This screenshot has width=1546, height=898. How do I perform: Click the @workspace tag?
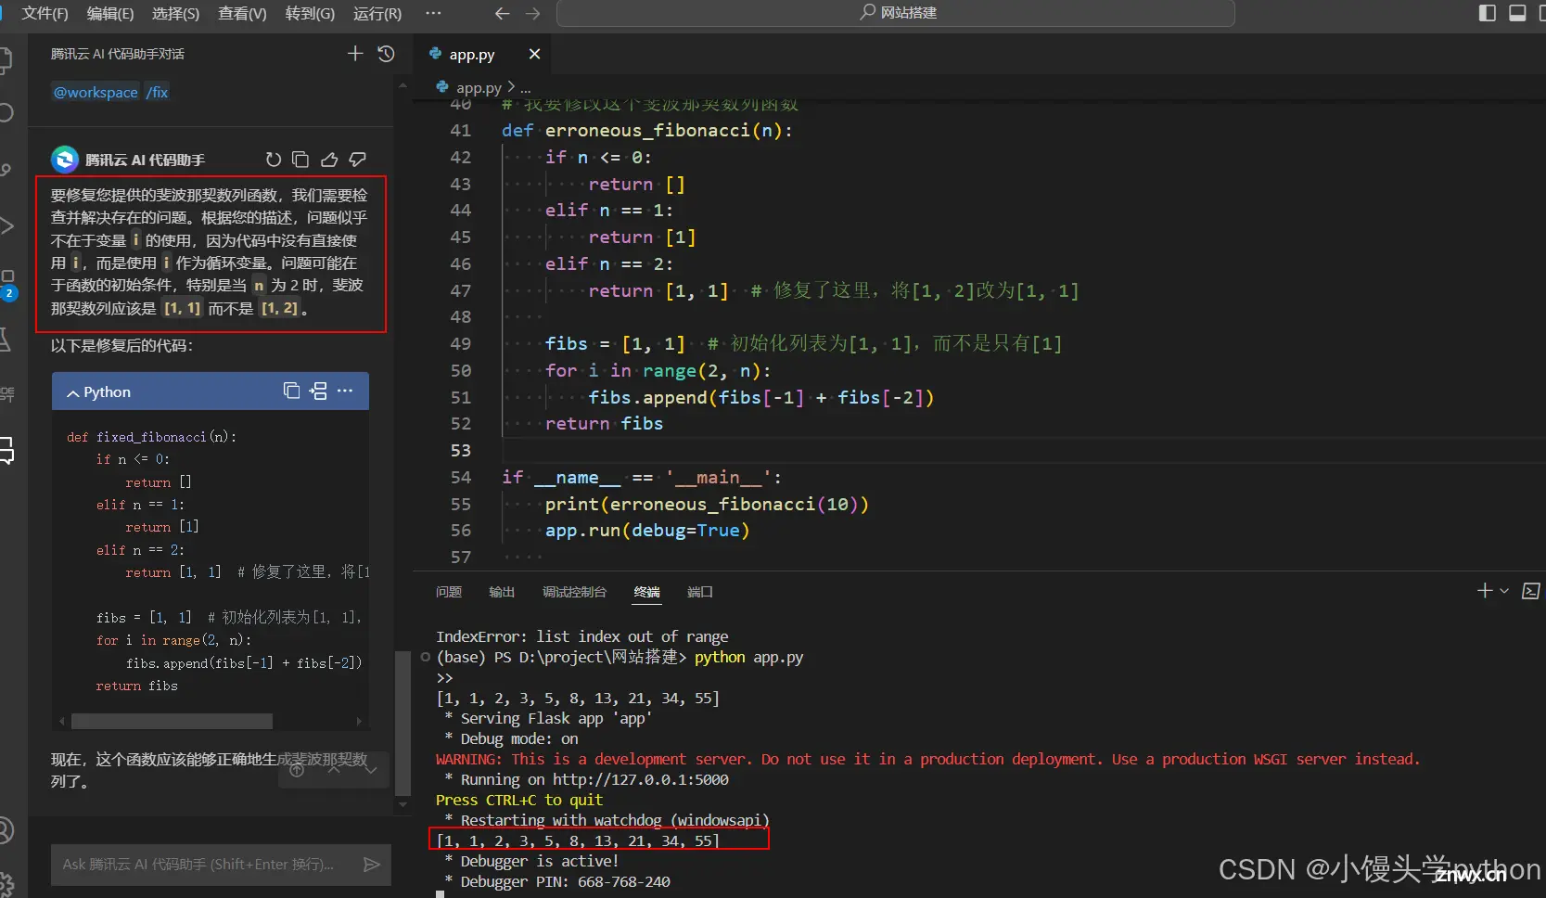point(96,92)
